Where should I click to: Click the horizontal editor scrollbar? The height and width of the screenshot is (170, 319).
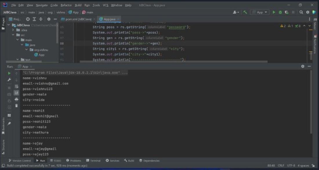[x=173, y=61]
